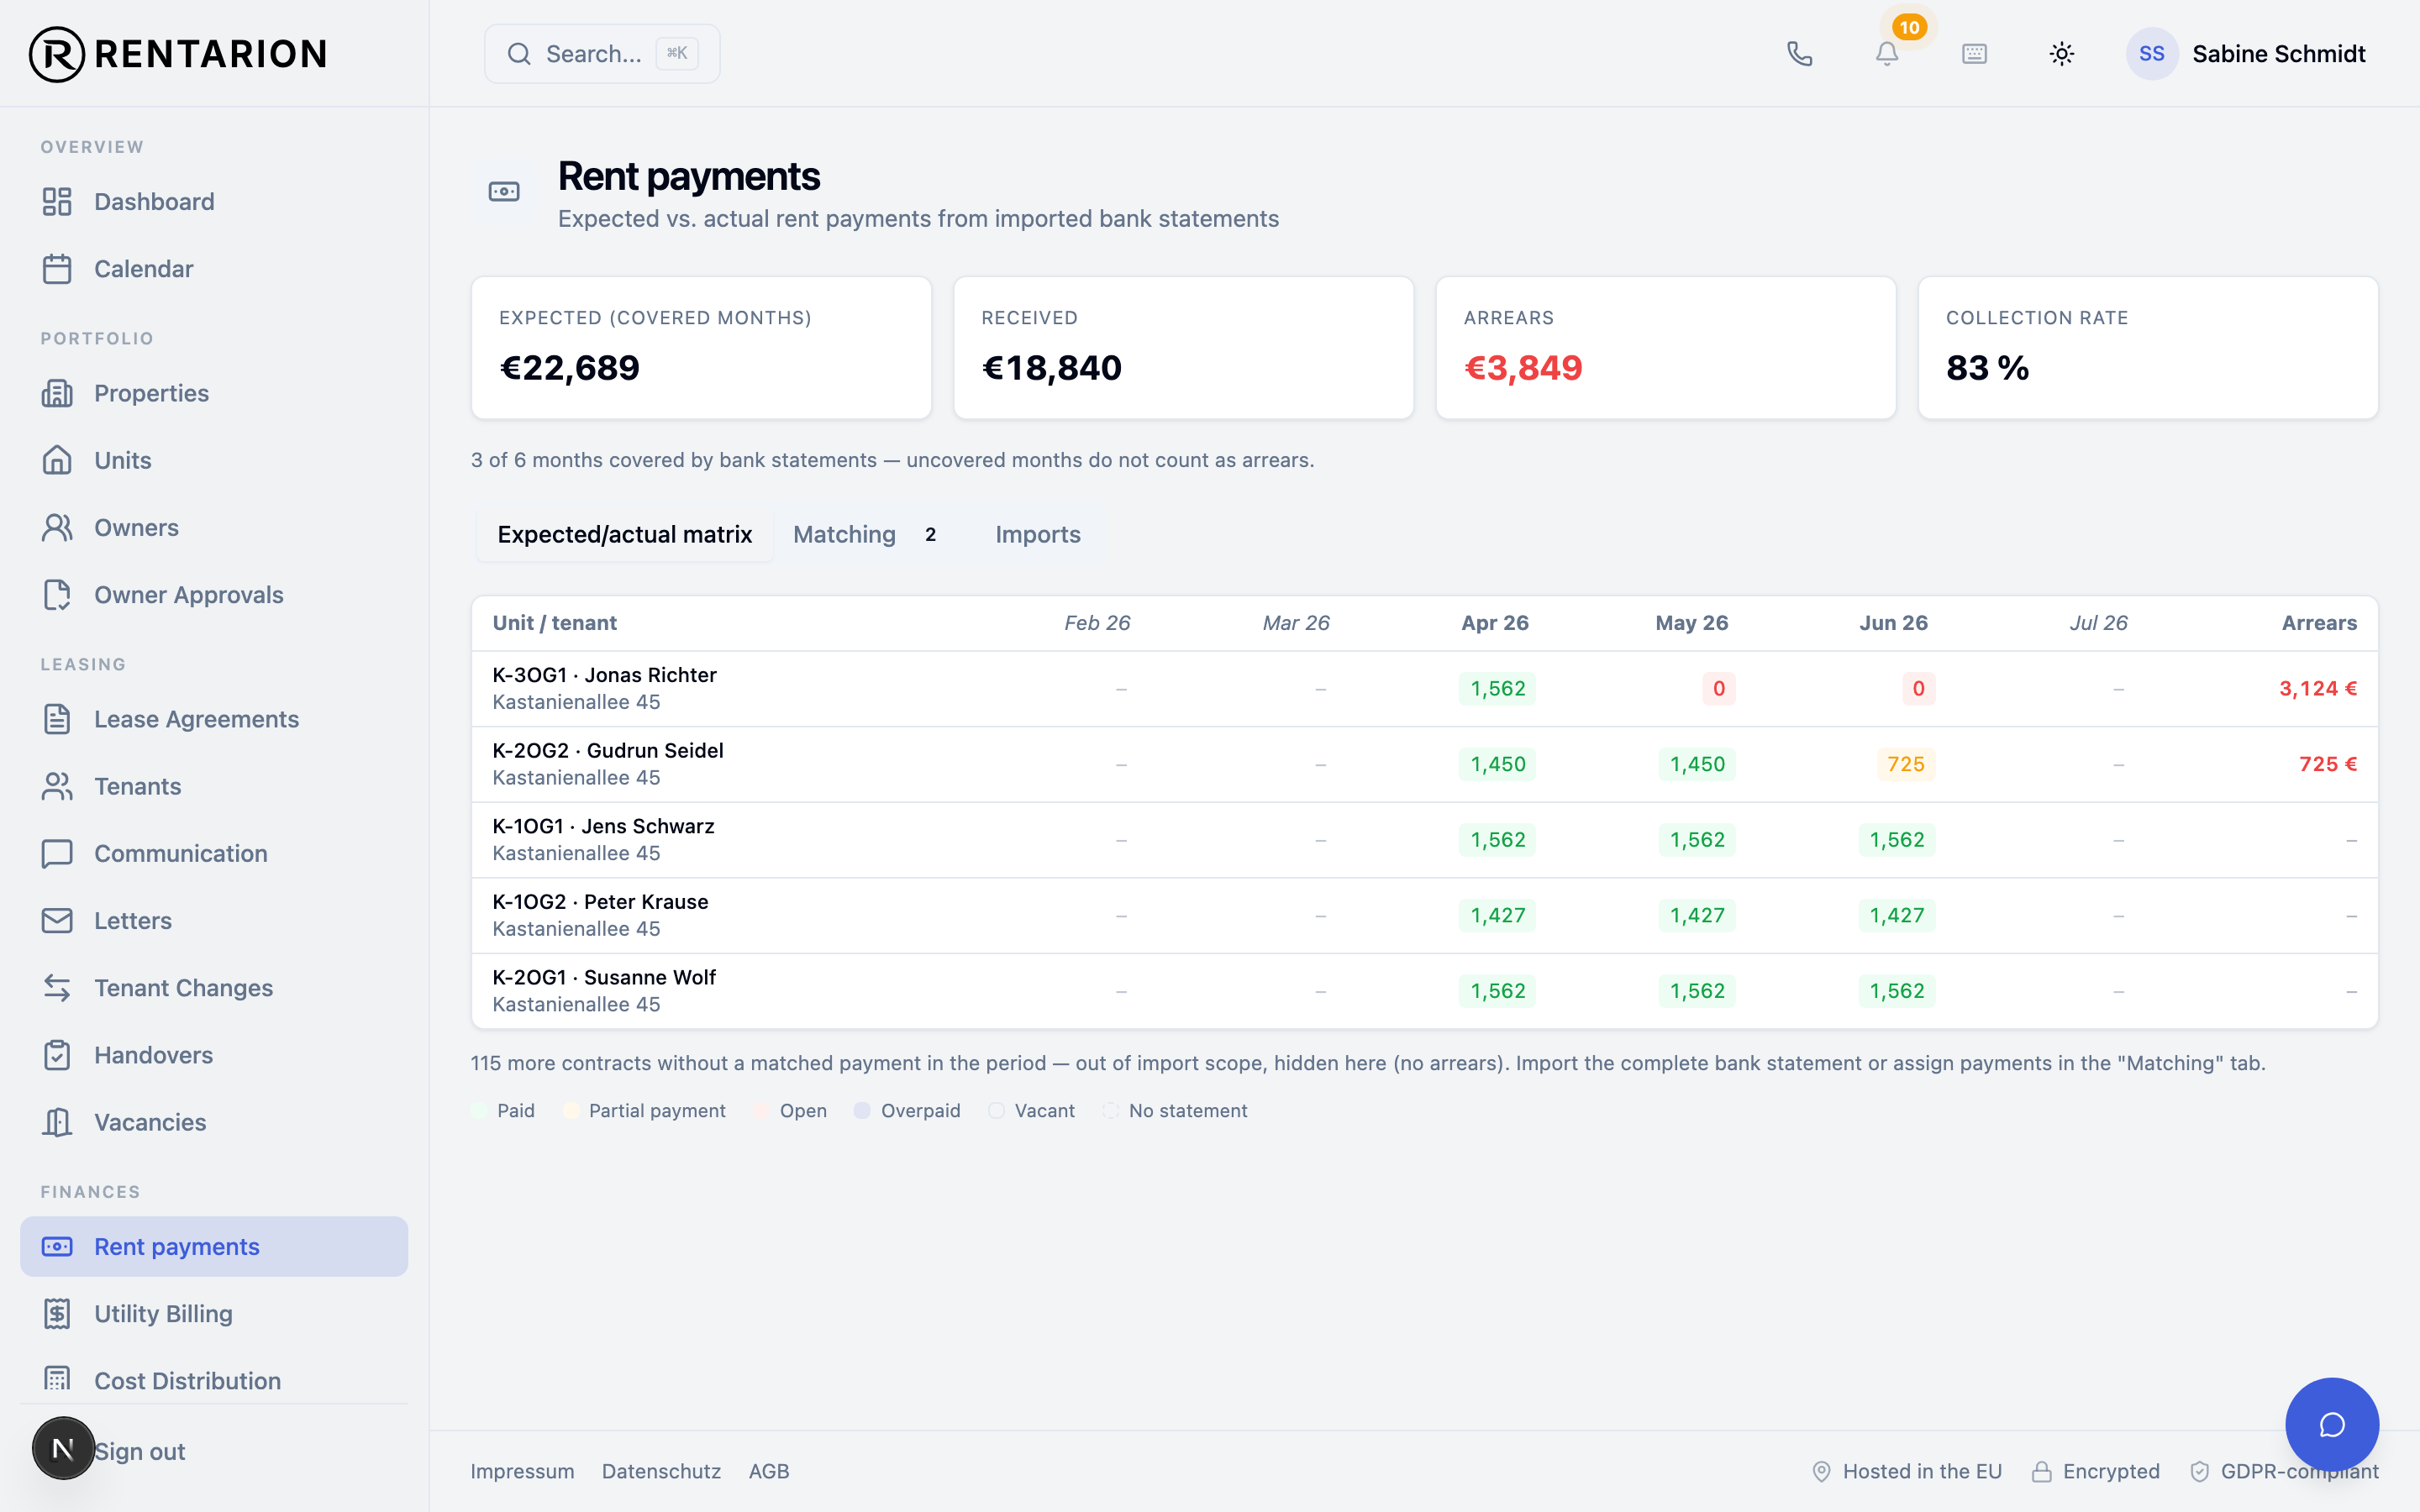This screenshot has width=2420, height=1512.
Task: Click the Rent payments banknote sidebar icon
Action: (x=57, y=1246)
